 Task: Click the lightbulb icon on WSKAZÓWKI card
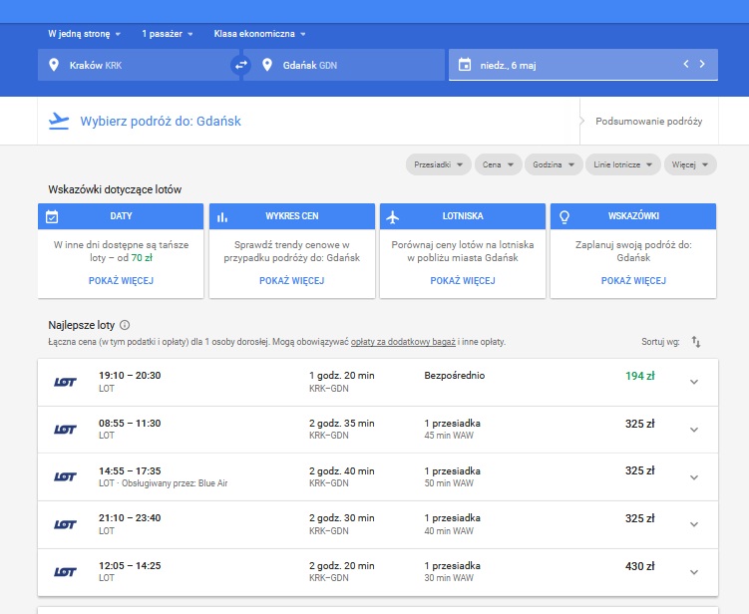pos(564,217)
